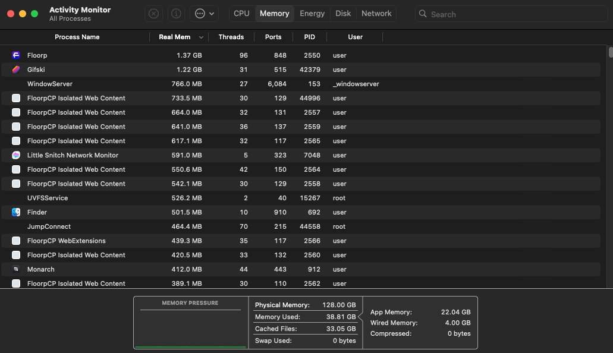Image resolution: width=613 pixels, height=353 pixels.
Task: Click the process list scrollbar thumb
Action: click(610, 52)
